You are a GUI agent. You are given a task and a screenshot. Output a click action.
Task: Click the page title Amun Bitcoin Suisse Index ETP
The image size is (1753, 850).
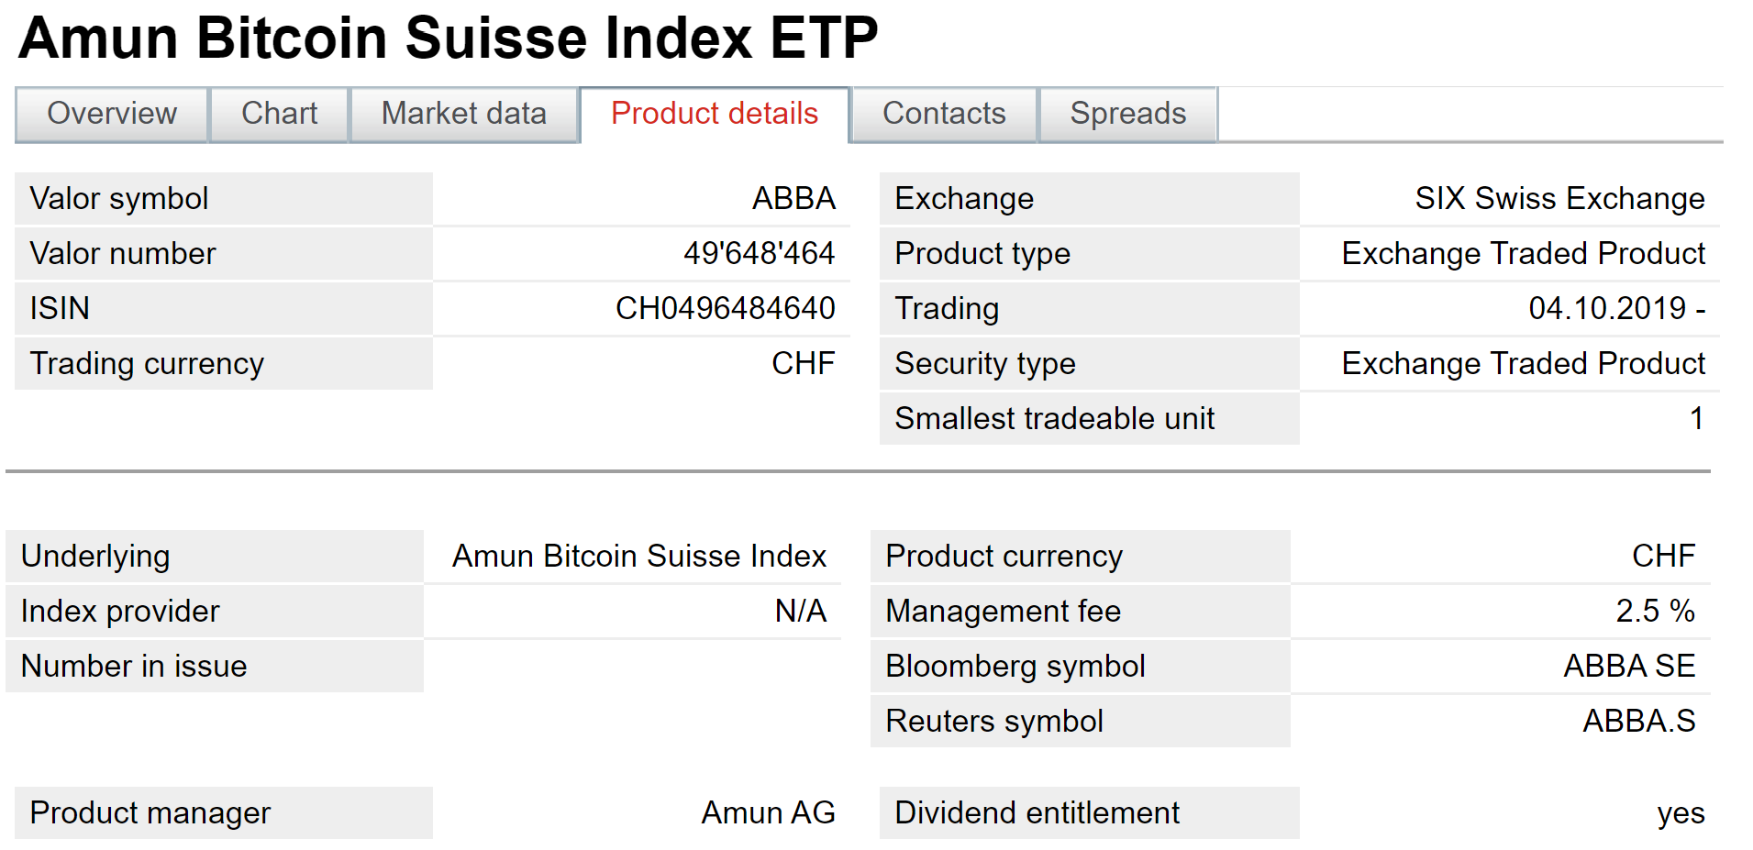pyautogui.click(x=448, y=39)
